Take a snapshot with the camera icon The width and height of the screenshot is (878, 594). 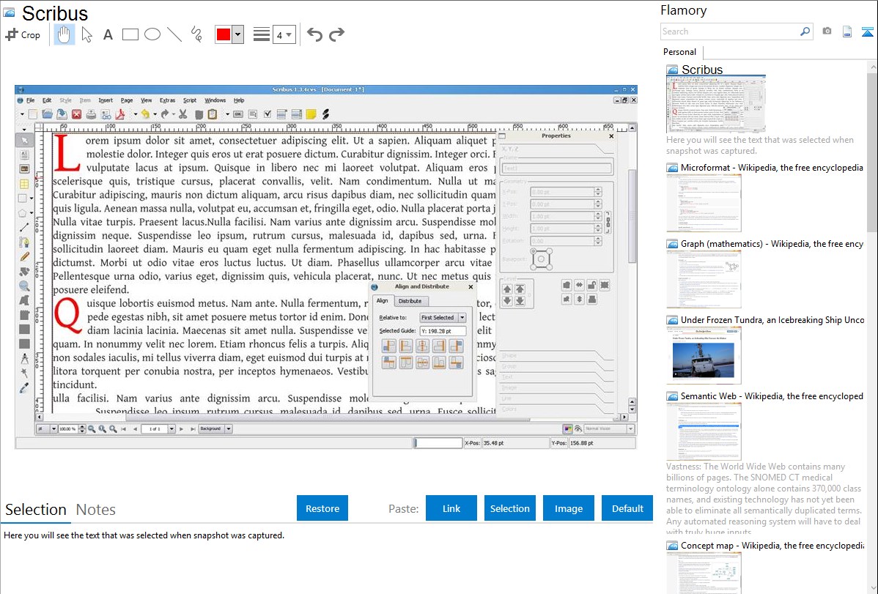(x=827, y=31)
